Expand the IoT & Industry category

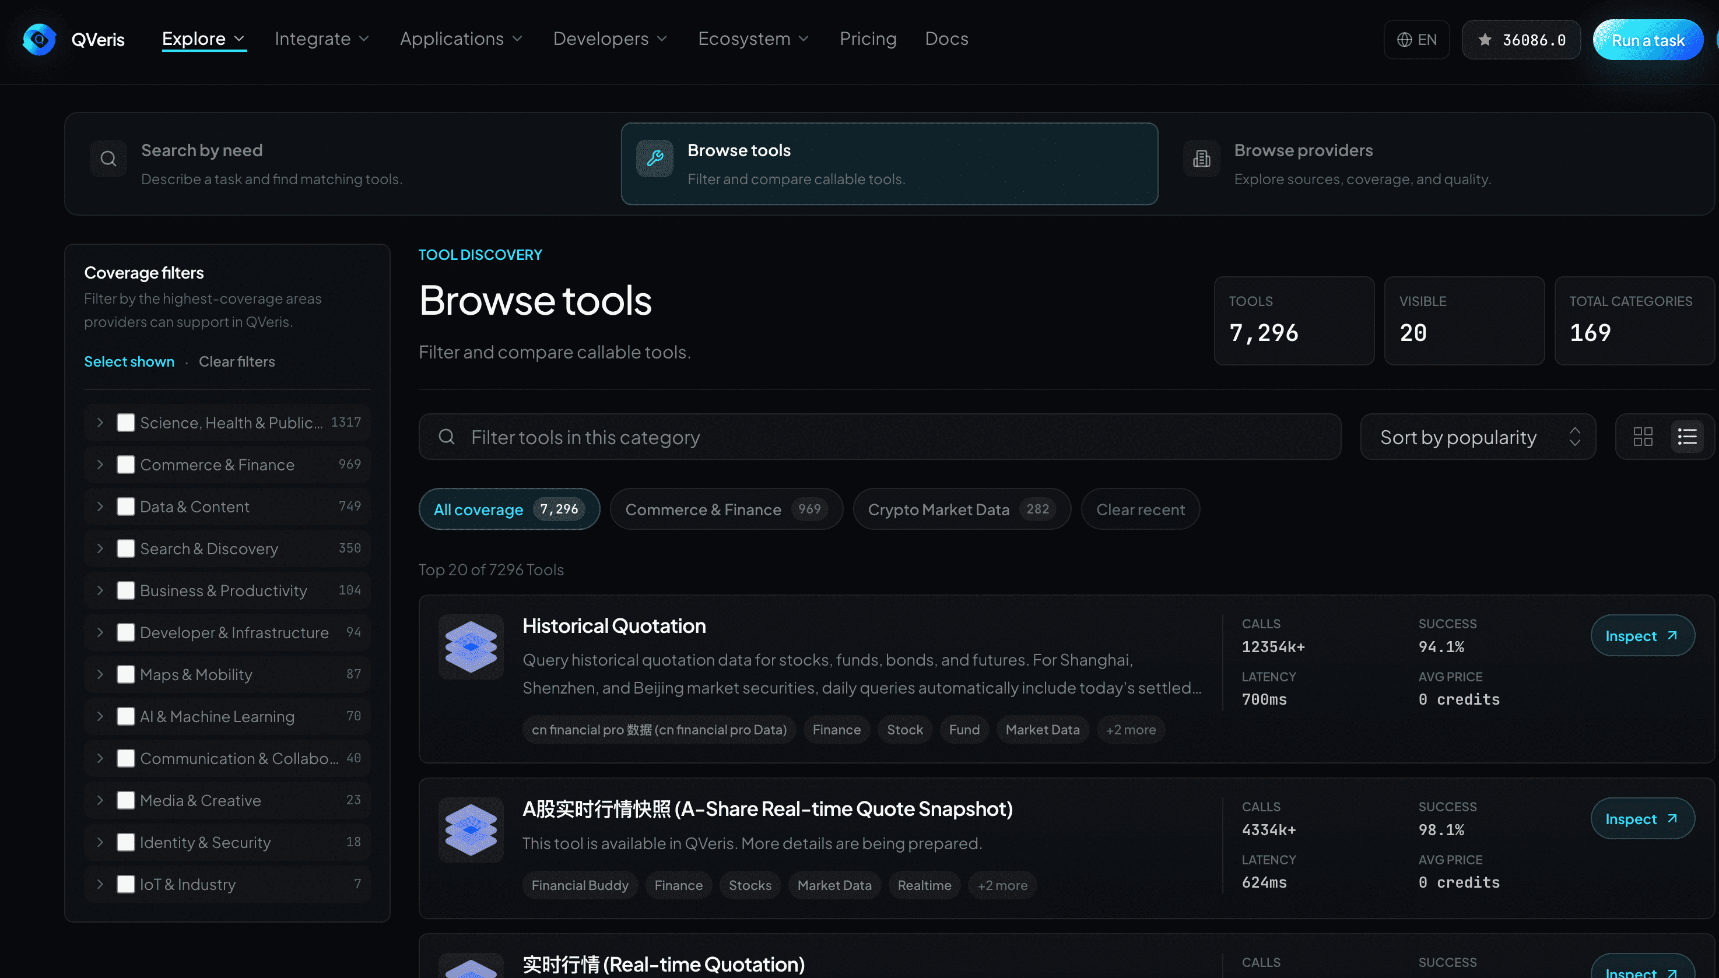[100, 885]
